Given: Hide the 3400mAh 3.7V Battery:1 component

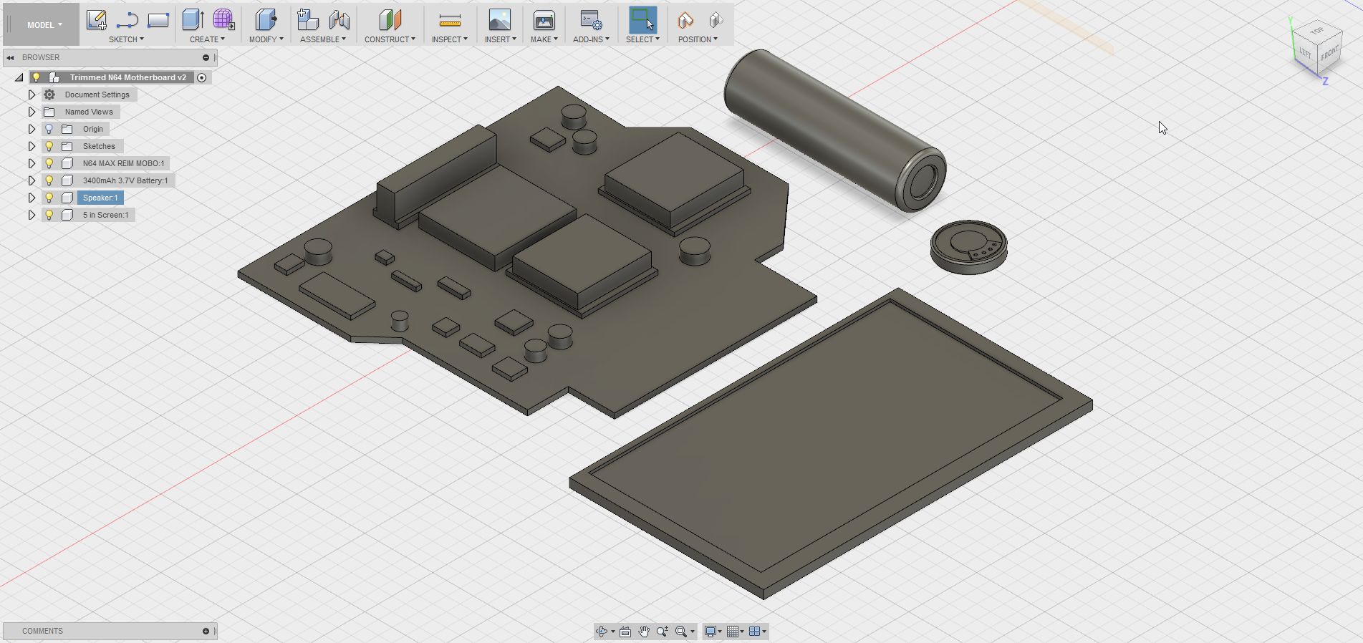Looking at the screenshot, I should 49,180.
